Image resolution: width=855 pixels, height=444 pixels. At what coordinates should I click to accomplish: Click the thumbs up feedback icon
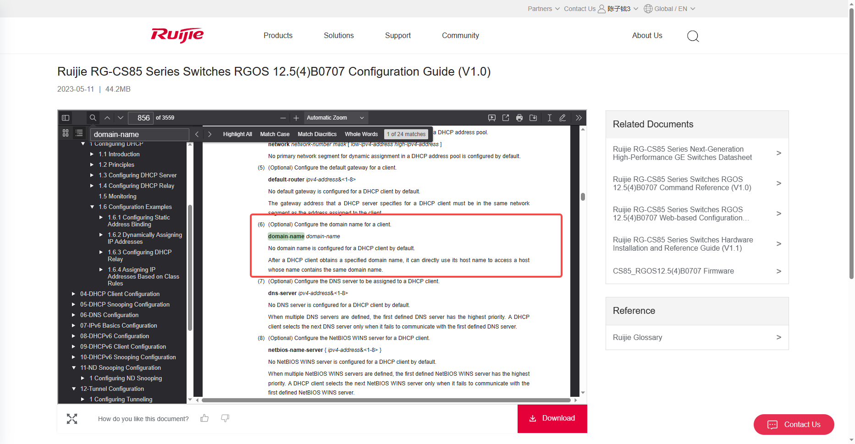tap(204, 418)
